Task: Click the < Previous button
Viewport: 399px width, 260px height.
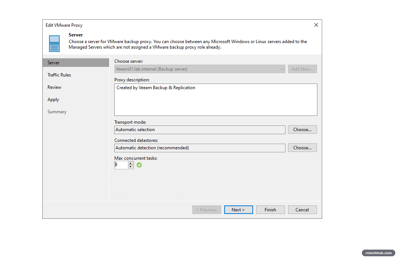Action: [207, 209]
